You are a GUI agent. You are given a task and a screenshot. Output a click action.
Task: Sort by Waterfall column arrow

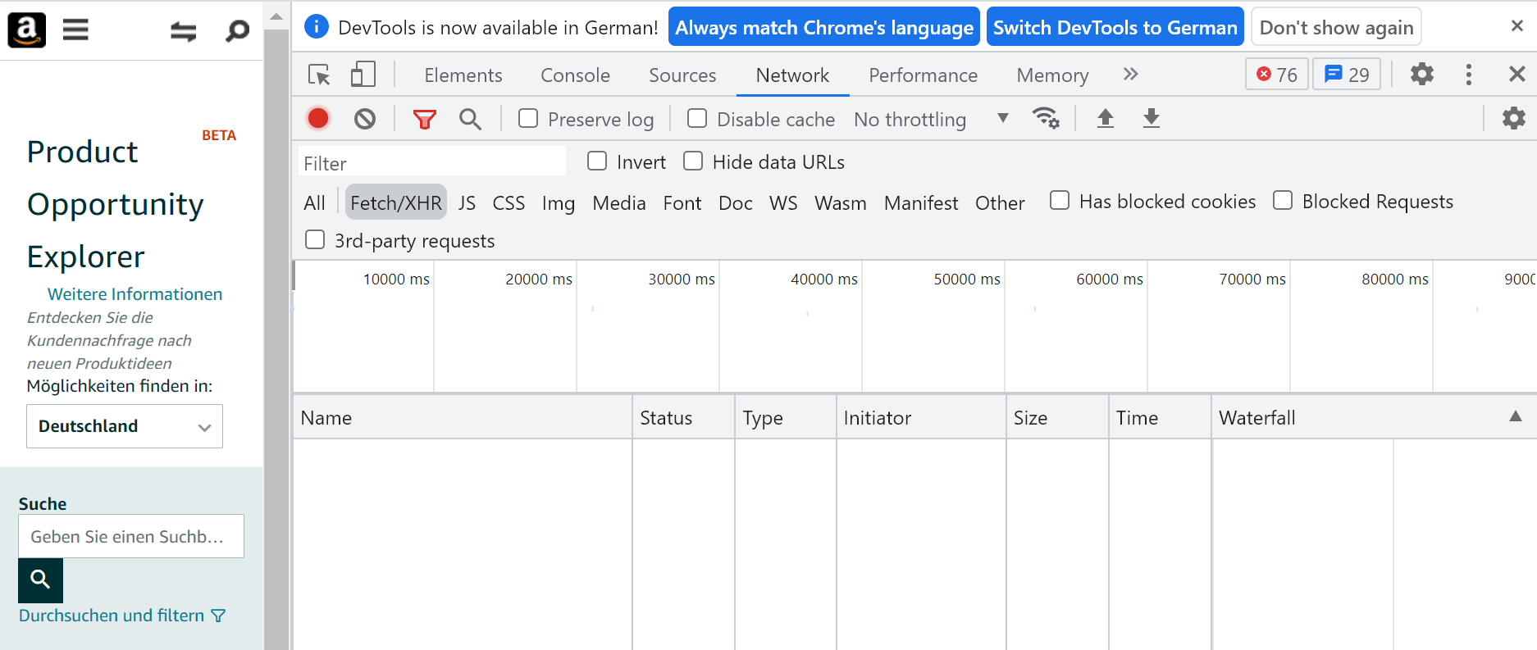(x=1515, y=417)
